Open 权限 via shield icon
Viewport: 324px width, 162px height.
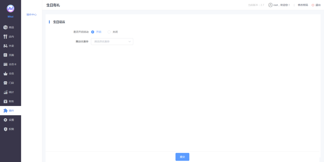[5, 129]
